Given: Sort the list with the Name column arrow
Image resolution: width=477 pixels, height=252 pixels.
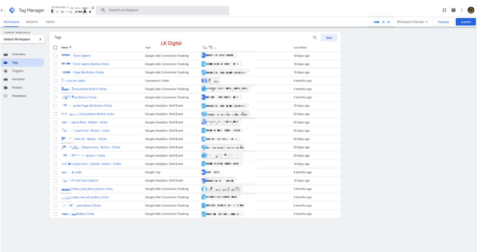Looking at the screenshot, I should pyautogui.click(x=70, y=47).
